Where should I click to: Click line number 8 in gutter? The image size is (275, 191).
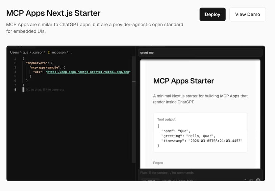click(15, 90)
